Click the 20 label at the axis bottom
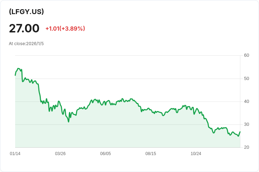Screen dimensions: 259x172 click(x=246, y=147)
